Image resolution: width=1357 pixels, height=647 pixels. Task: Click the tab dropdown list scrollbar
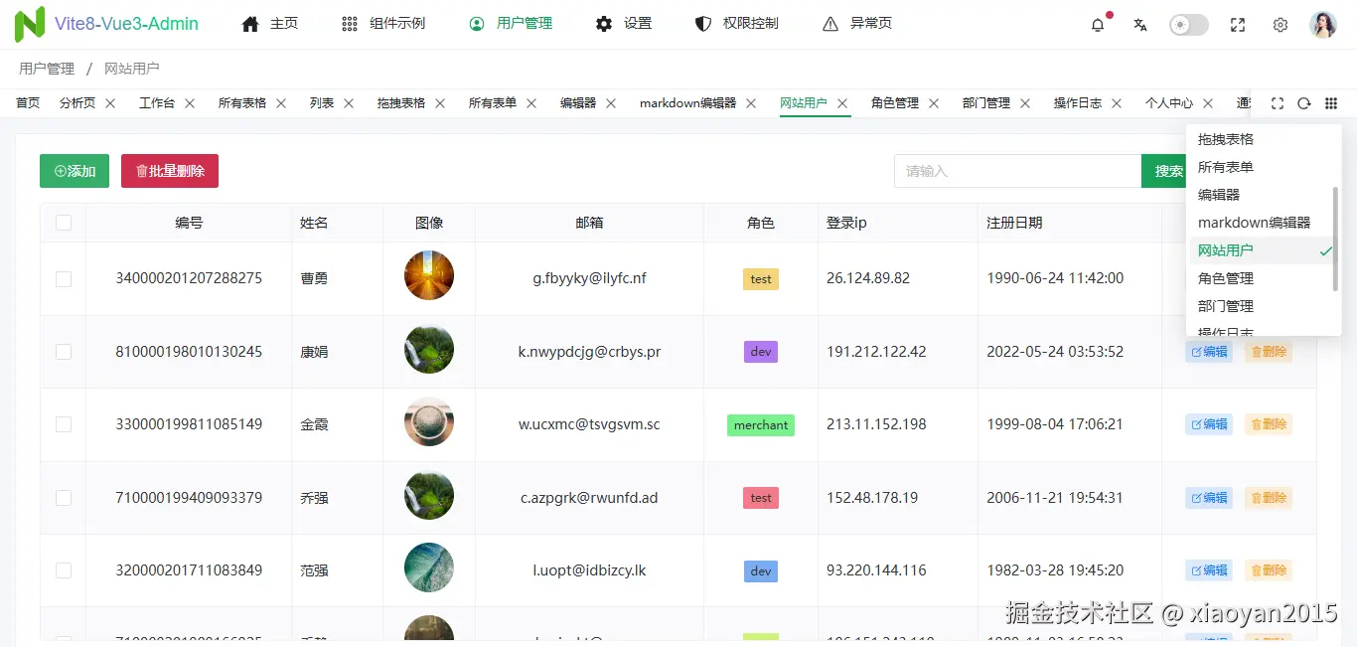[x=1335, y=239]
